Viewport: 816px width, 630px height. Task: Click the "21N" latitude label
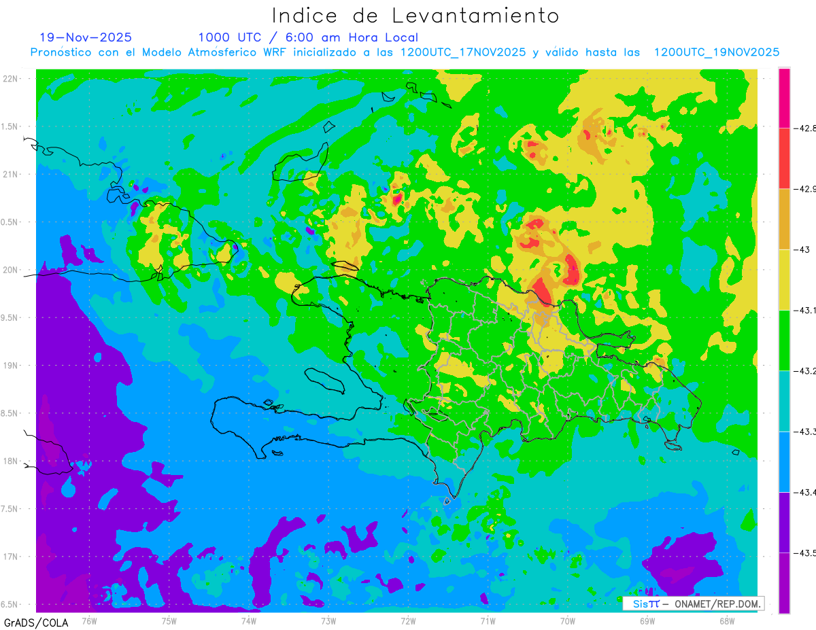click(10, 174)
